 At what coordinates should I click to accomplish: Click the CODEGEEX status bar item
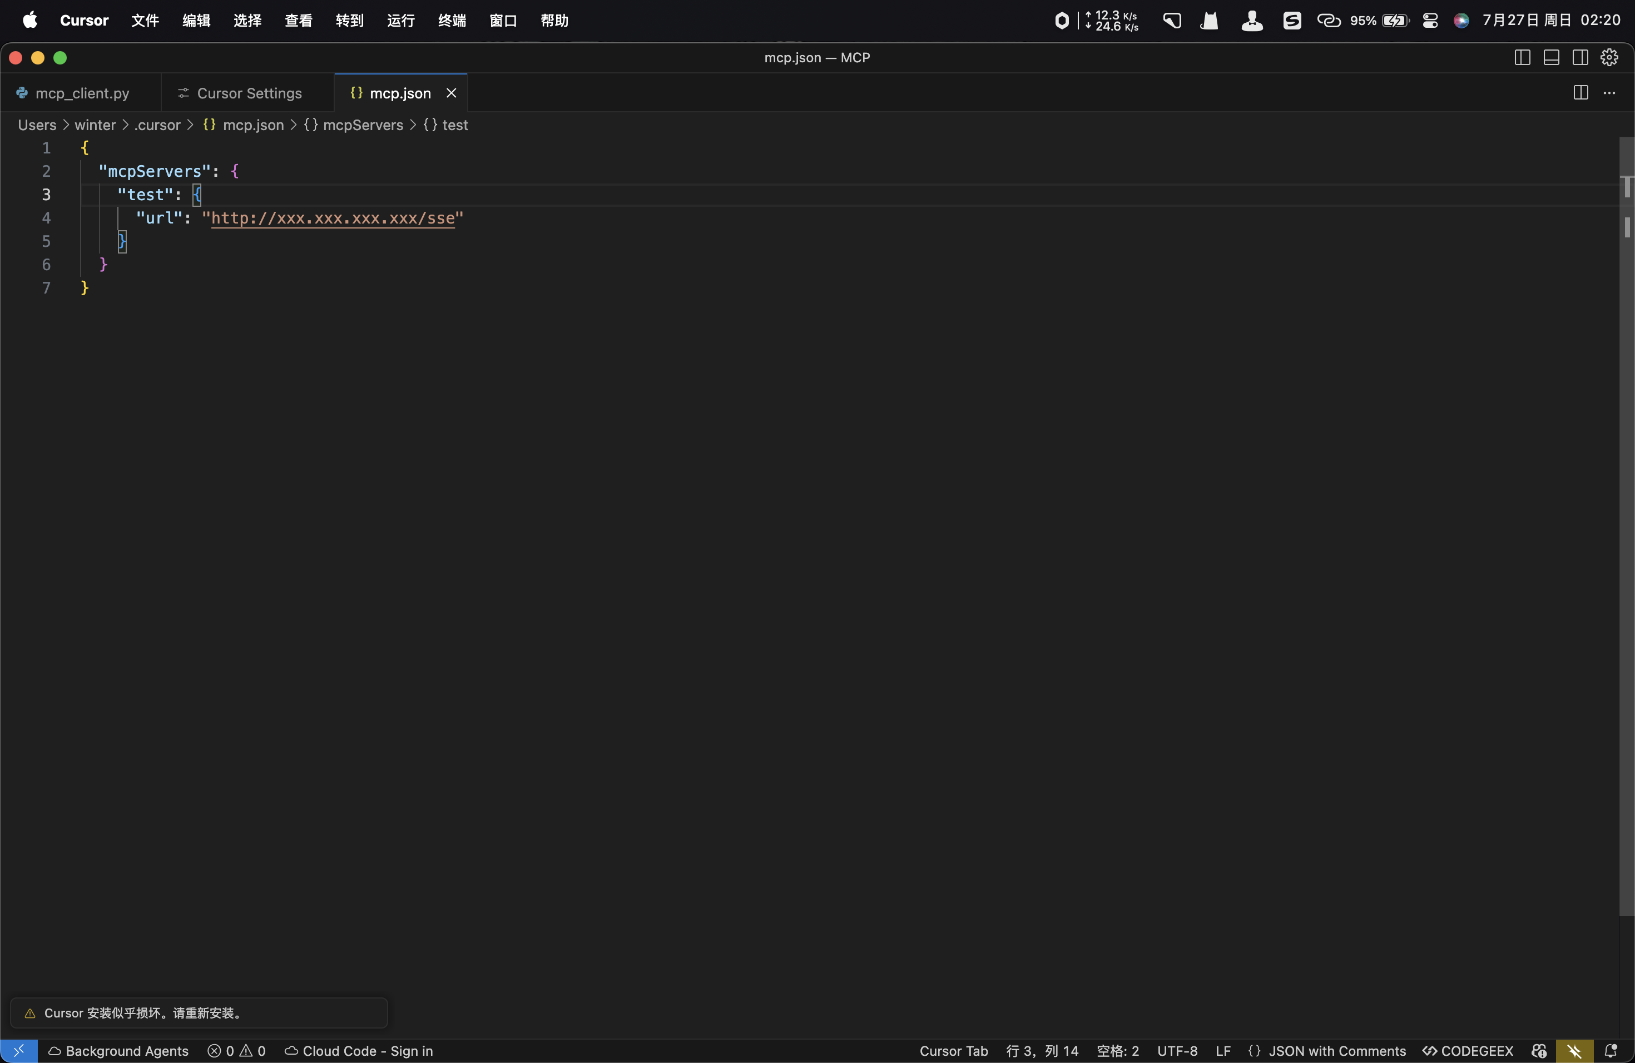point(1468,1051)
